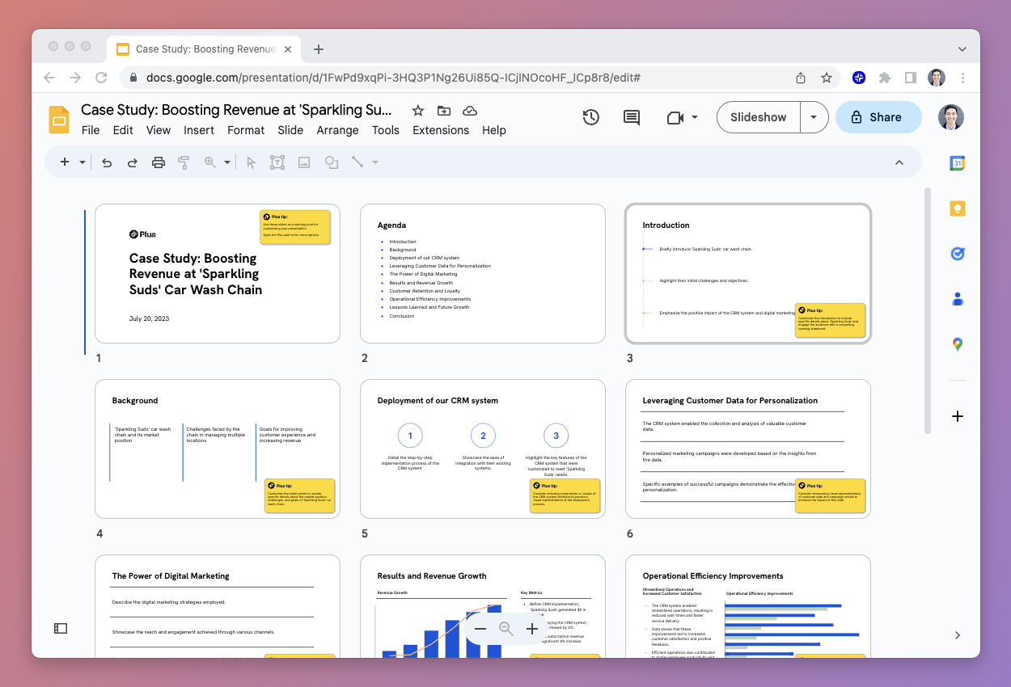Click the Undo icon in the toolbar

106,162
